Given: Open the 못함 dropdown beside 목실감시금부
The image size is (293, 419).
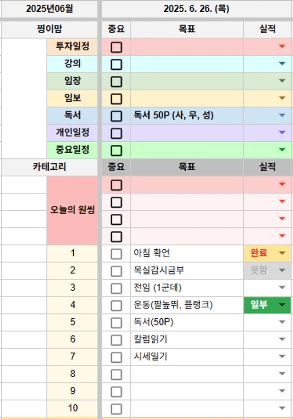Looking at the screenshot, I should [x=282, y=271].
